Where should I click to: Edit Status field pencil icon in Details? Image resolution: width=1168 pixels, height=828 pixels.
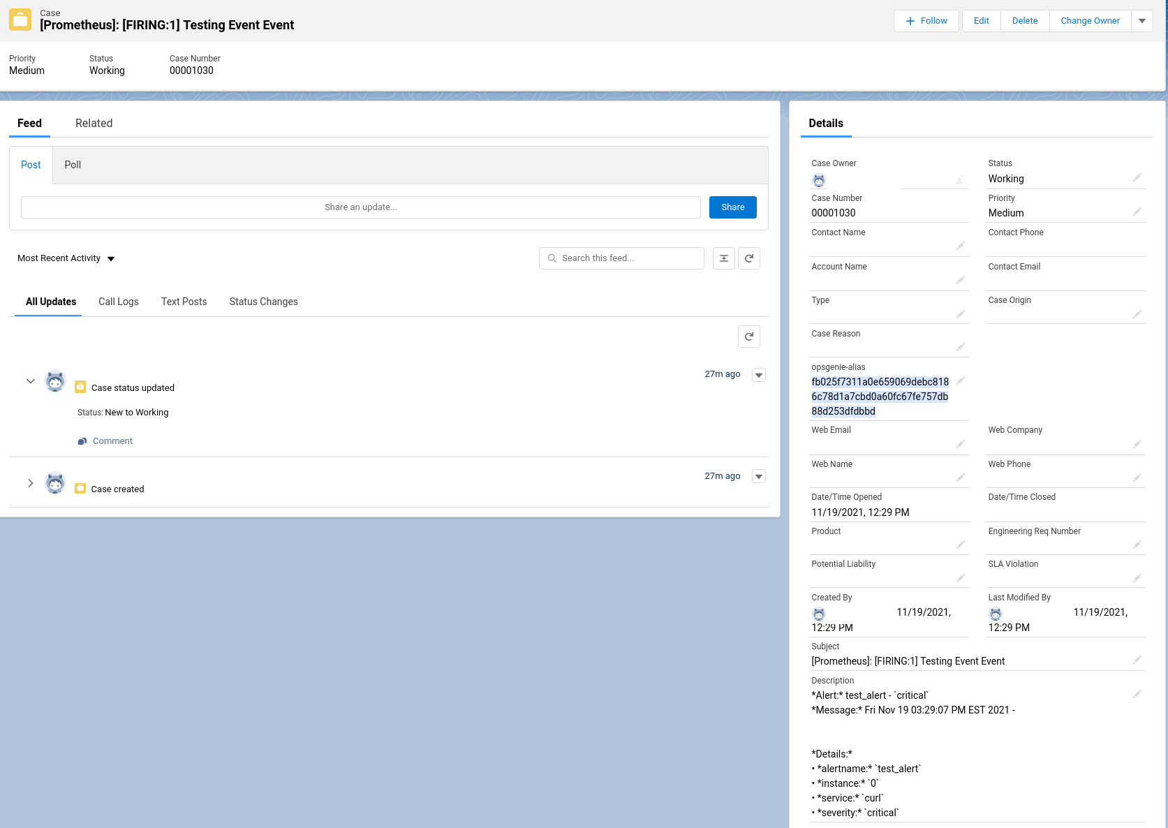coord(1137,177)
